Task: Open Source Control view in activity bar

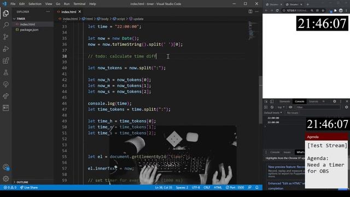Action: pyautogui.click(x=6, y=37)
